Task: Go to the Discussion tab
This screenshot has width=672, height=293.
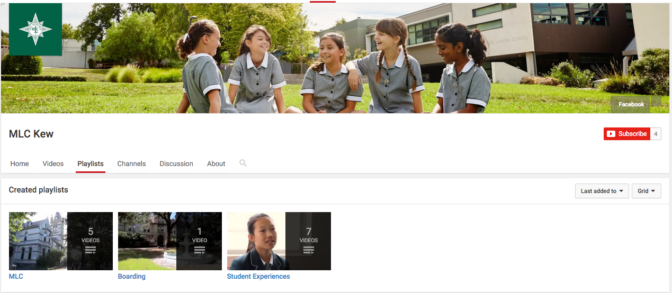Action: click(x=176, y=163)
